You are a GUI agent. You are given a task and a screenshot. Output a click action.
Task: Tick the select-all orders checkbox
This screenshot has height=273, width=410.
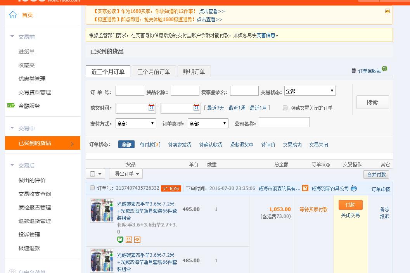[92, 174]
